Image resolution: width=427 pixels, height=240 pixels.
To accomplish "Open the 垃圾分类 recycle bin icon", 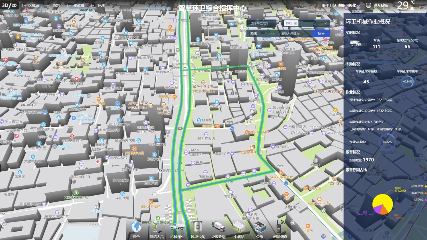I will (x=198, y=227).
